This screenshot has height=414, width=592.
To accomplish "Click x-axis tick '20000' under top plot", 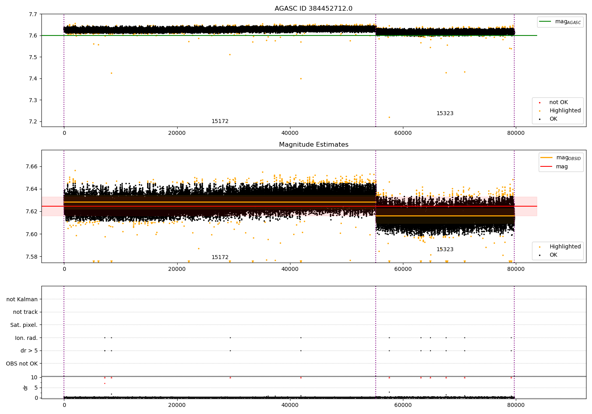I will (x=177, y=133).
